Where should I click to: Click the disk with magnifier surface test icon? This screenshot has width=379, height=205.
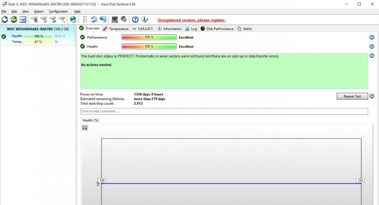pos(62,19)
